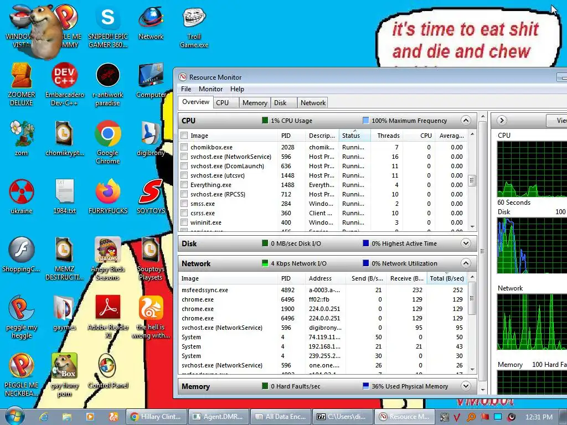The width and height of the screenshot is (567, 425).
Task: Launch Internet Explorer from taskbar
Action: 44,417
